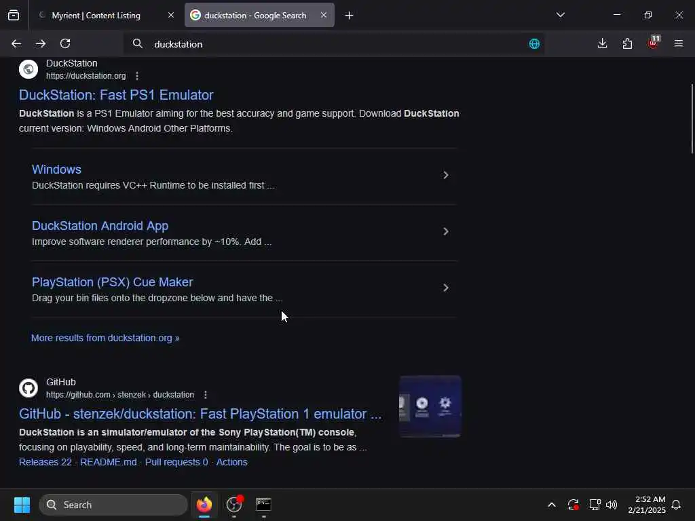Expand the list all tabs dropdown arrow
Screen dimensions: 695x521
(x=561, y=15)
